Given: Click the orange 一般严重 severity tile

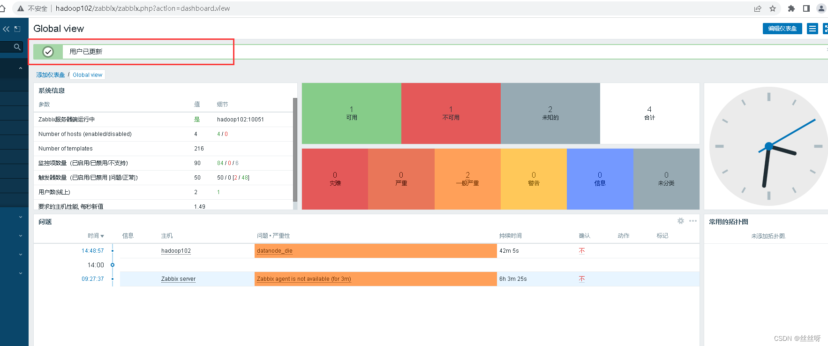Looking at the screenshot, I should pos(467,179).
